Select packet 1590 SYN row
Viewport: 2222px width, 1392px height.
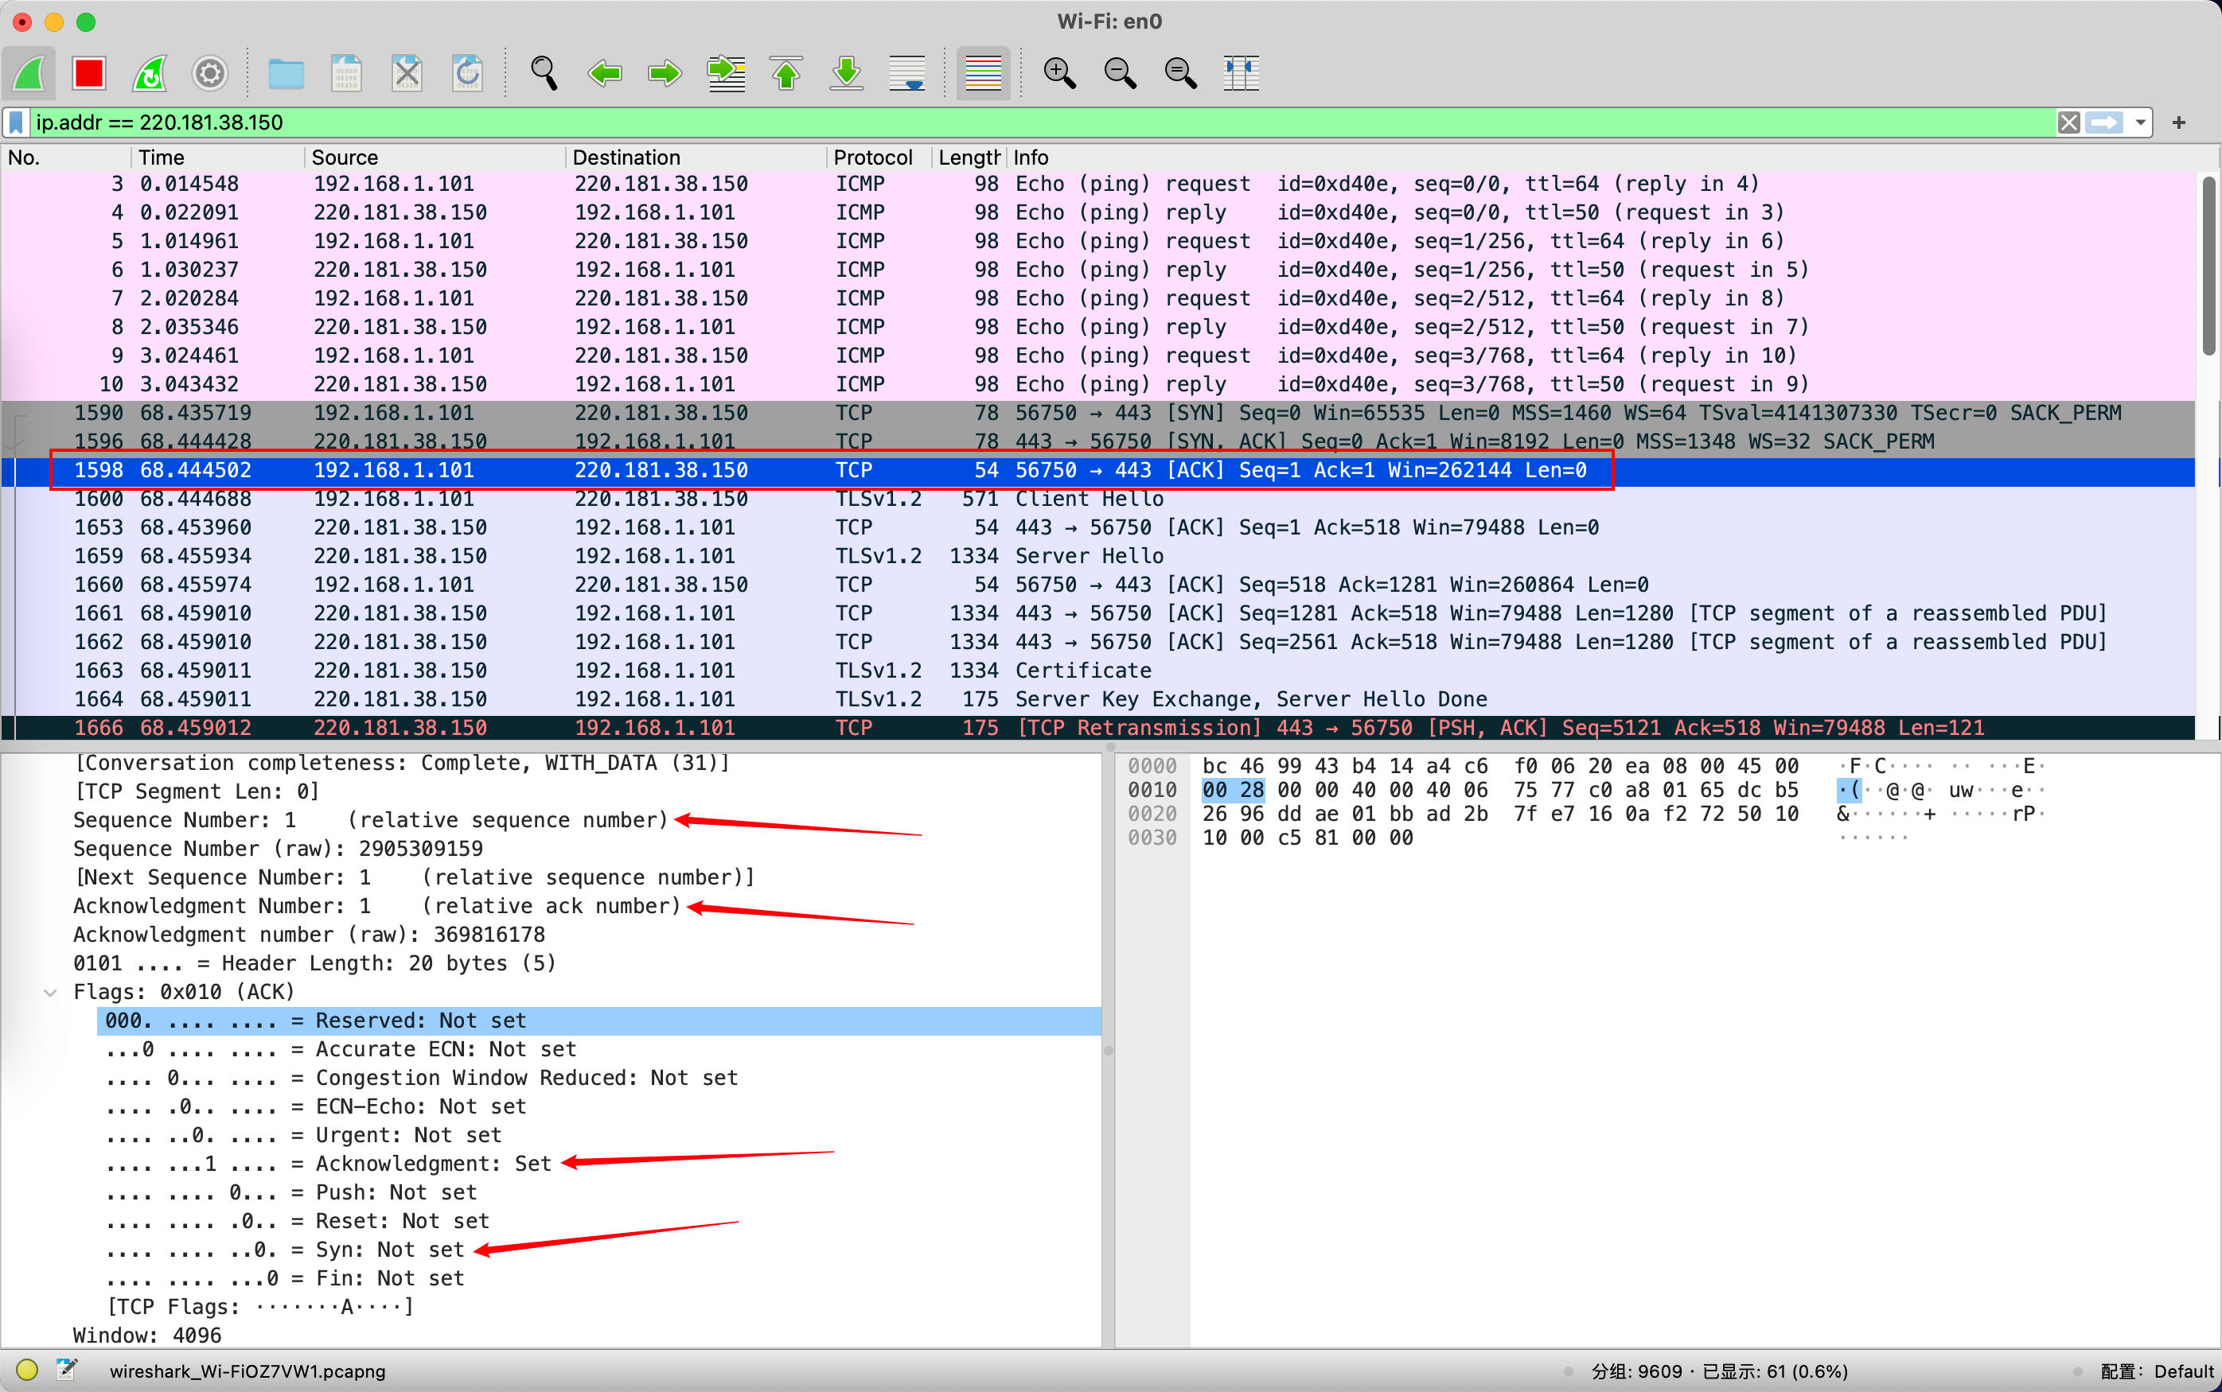(1097, 414)
